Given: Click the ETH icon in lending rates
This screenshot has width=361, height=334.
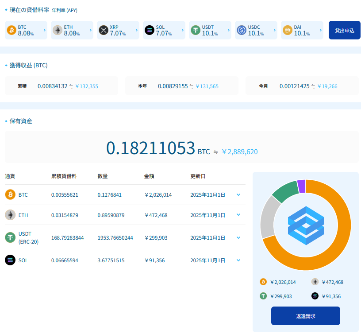Looking at the screenshot, I should pos(58,30).
